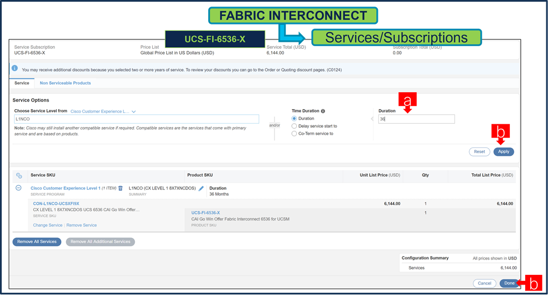Click the 36 Months duration value

tap(219, 194)
